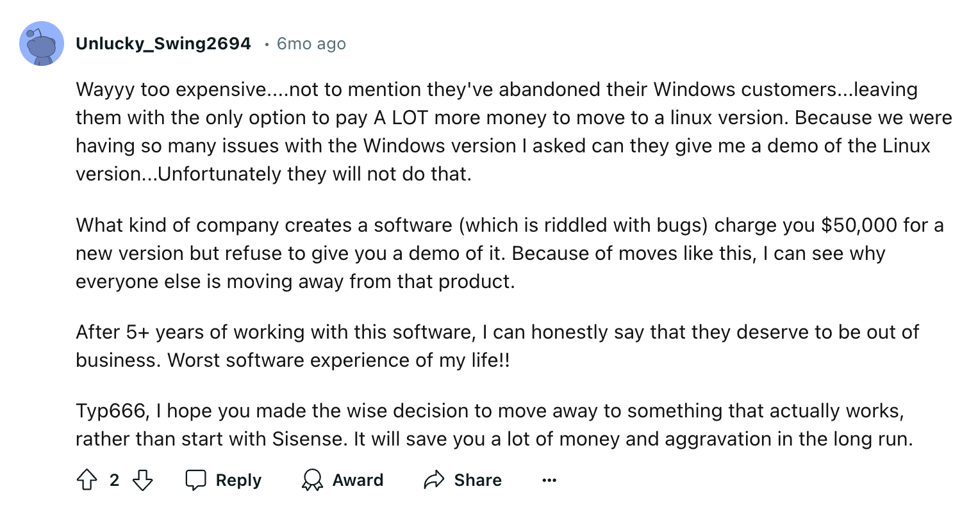978x507 pixels.
Task: Click the vote count number 2
Action: point(114,479)
